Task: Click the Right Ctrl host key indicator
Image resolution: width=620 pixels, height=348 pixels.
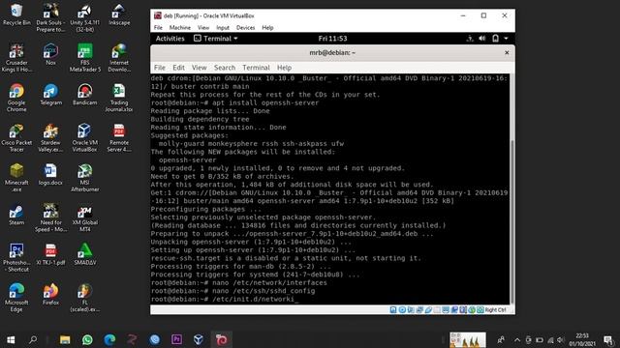Action: 495,309
